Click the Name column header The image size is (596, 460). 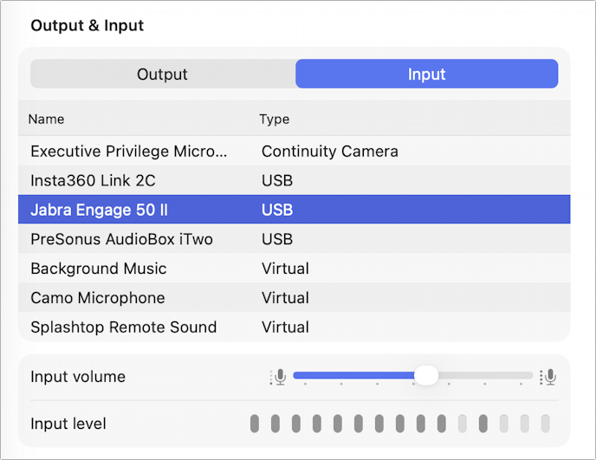46,120
